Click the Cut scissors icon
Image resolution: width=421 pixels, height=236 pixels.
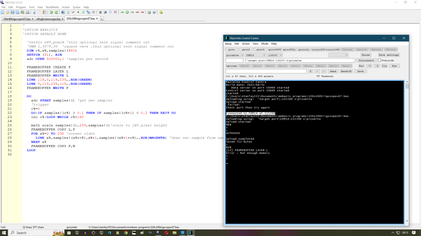tap(35, 12)
